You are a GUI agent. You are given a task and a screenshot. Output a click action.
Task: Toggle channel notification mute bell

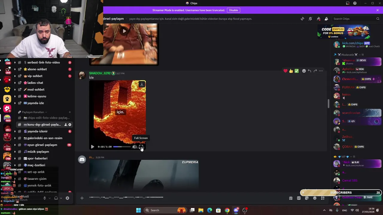(310, 19)
